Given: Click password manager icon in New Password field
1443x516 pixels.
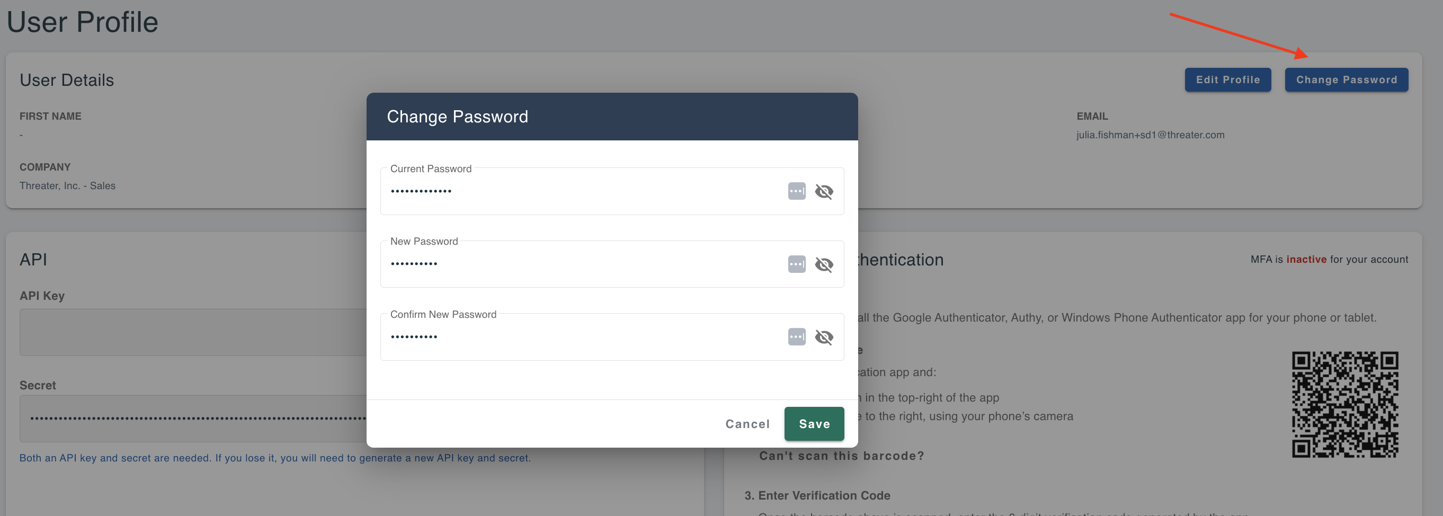Looking at the screenshot, I should pyautogui.click(x=797, y=264).
